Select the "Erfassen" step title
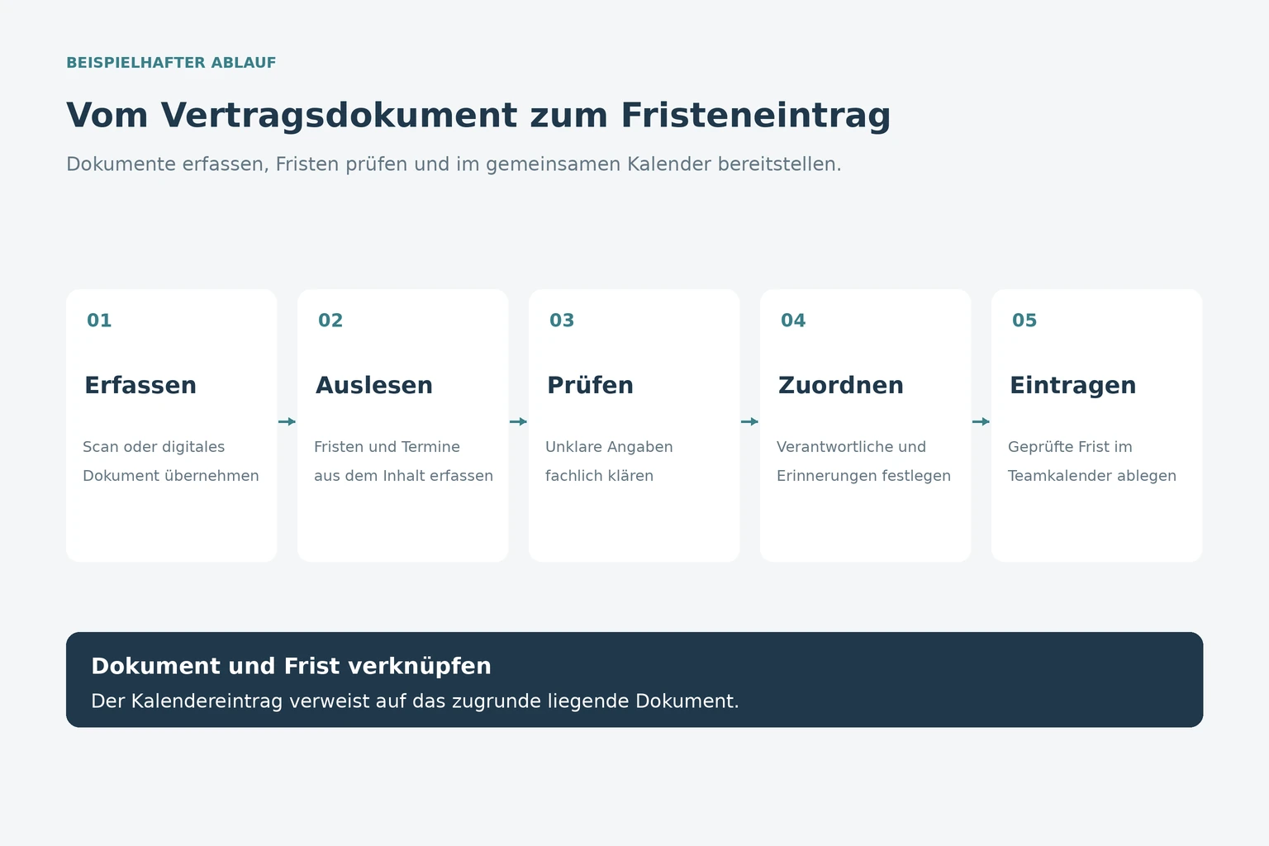The width and height of the screenshot is (1269, 846). pos(140,385)
